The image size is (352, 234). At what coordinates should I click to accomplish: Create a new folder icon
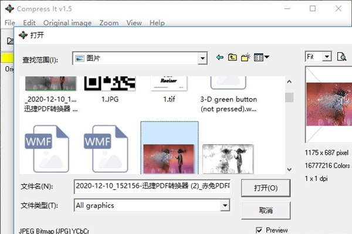coord(246,57)
